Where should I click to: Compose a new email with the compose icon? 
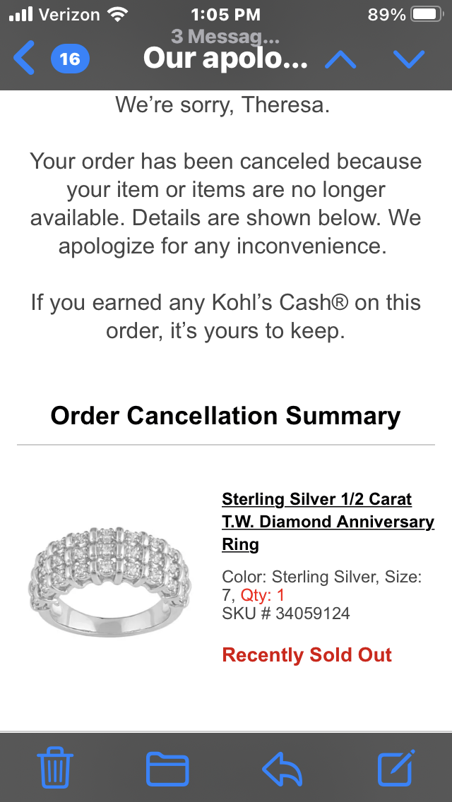395,768
